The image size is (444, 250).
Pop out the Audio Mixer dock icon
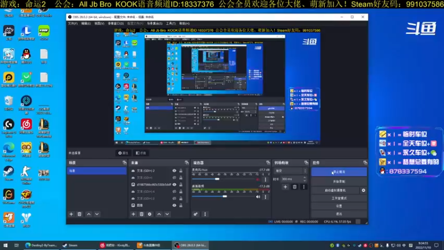point(268,163)
